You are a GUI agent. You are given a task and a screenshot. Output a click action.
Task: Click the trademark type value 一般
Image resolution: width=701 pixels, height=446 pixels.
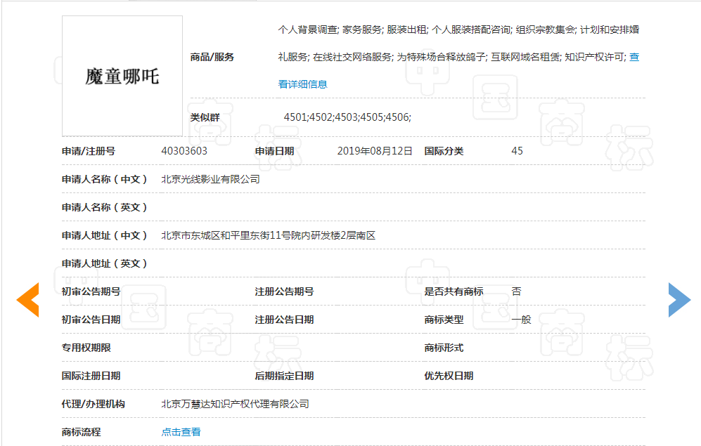pyautogui.click(x=521, y=320)
